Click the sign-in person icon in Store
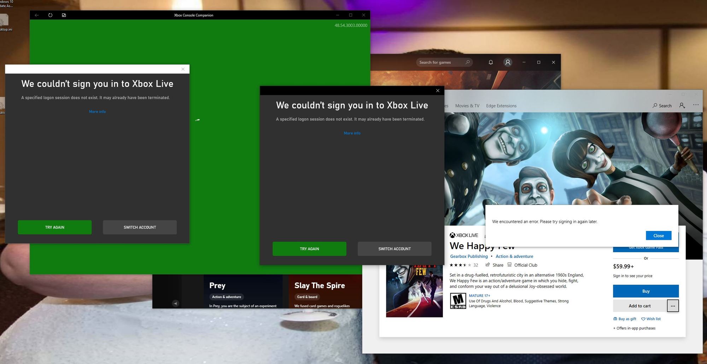 point(682,105)
